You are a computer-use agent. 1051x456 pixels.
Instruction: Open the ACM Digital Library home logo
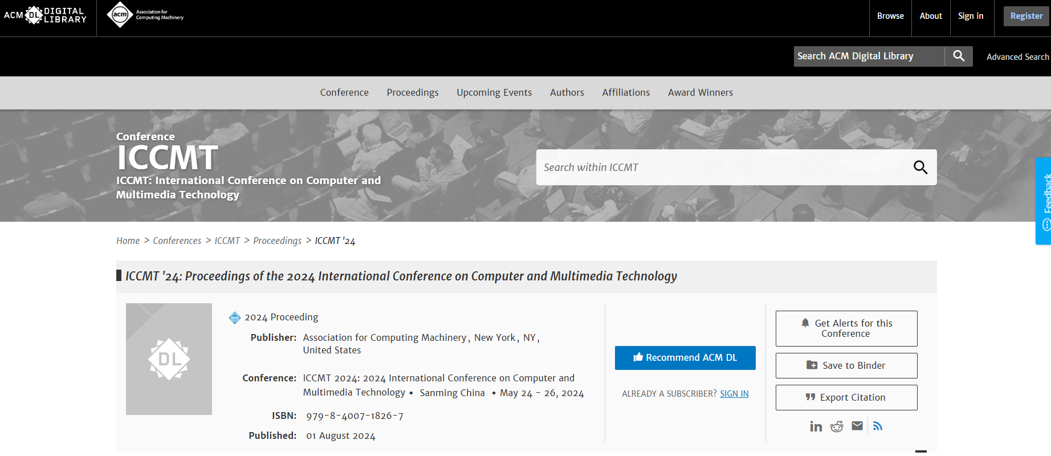45,15
